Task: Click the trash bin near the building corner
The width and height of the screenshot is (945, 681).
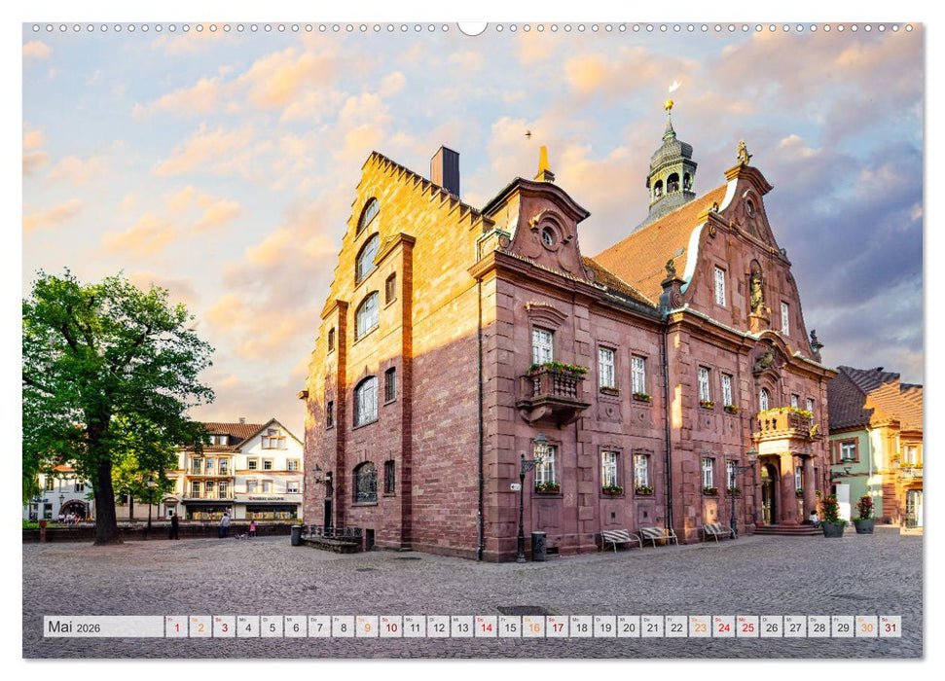Action: [538, 545]
